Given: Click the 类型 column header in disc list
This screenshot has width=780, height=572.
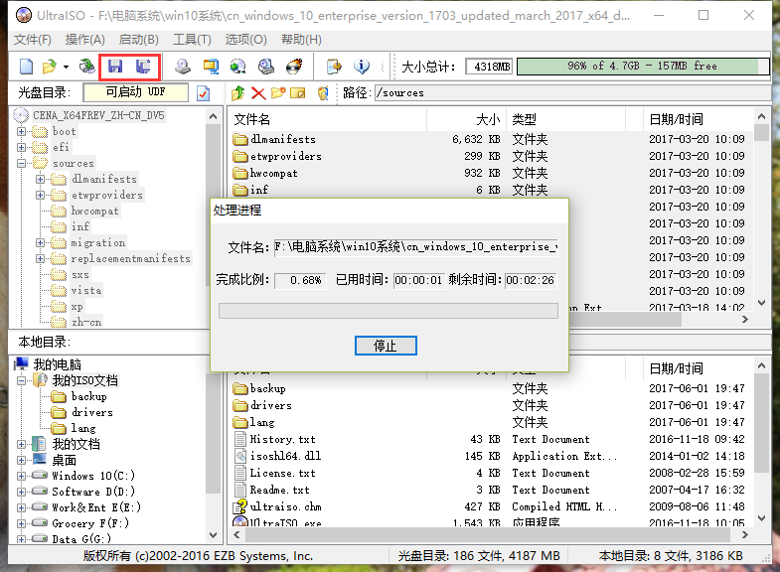Looking at the screenshot, I should (566, 119).
